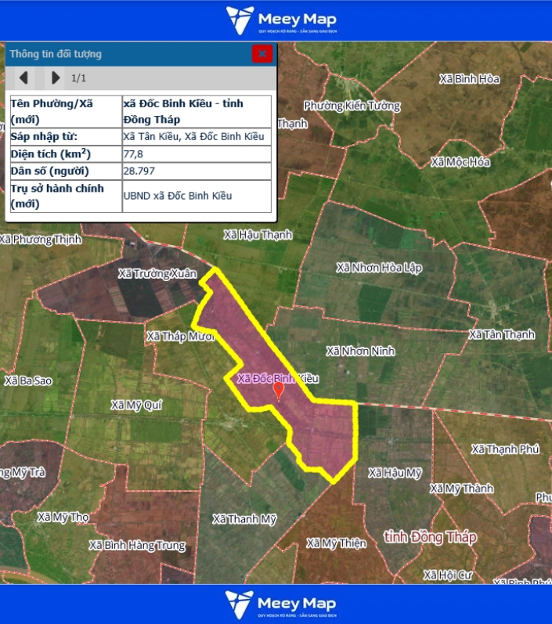The width and height of the screenshot is (552, 624).
Task: Click the Xã Tân Thạnh map label
Action: (x=501, y=334)
